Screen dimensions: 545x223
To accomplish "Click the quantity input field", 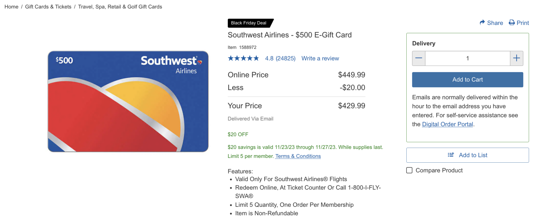I will (x=468, y=58).
